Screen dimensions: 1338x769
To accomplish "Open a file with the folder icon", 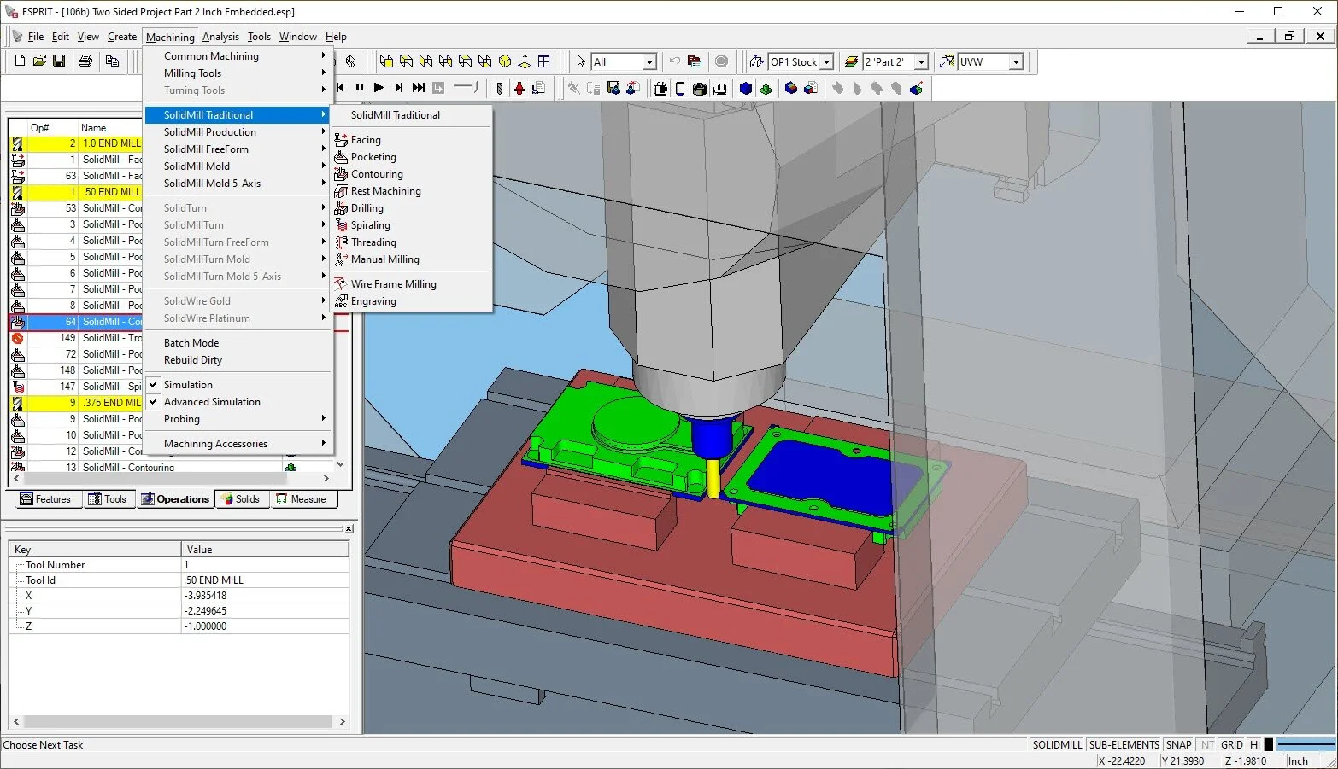I will tap(39, 61).
